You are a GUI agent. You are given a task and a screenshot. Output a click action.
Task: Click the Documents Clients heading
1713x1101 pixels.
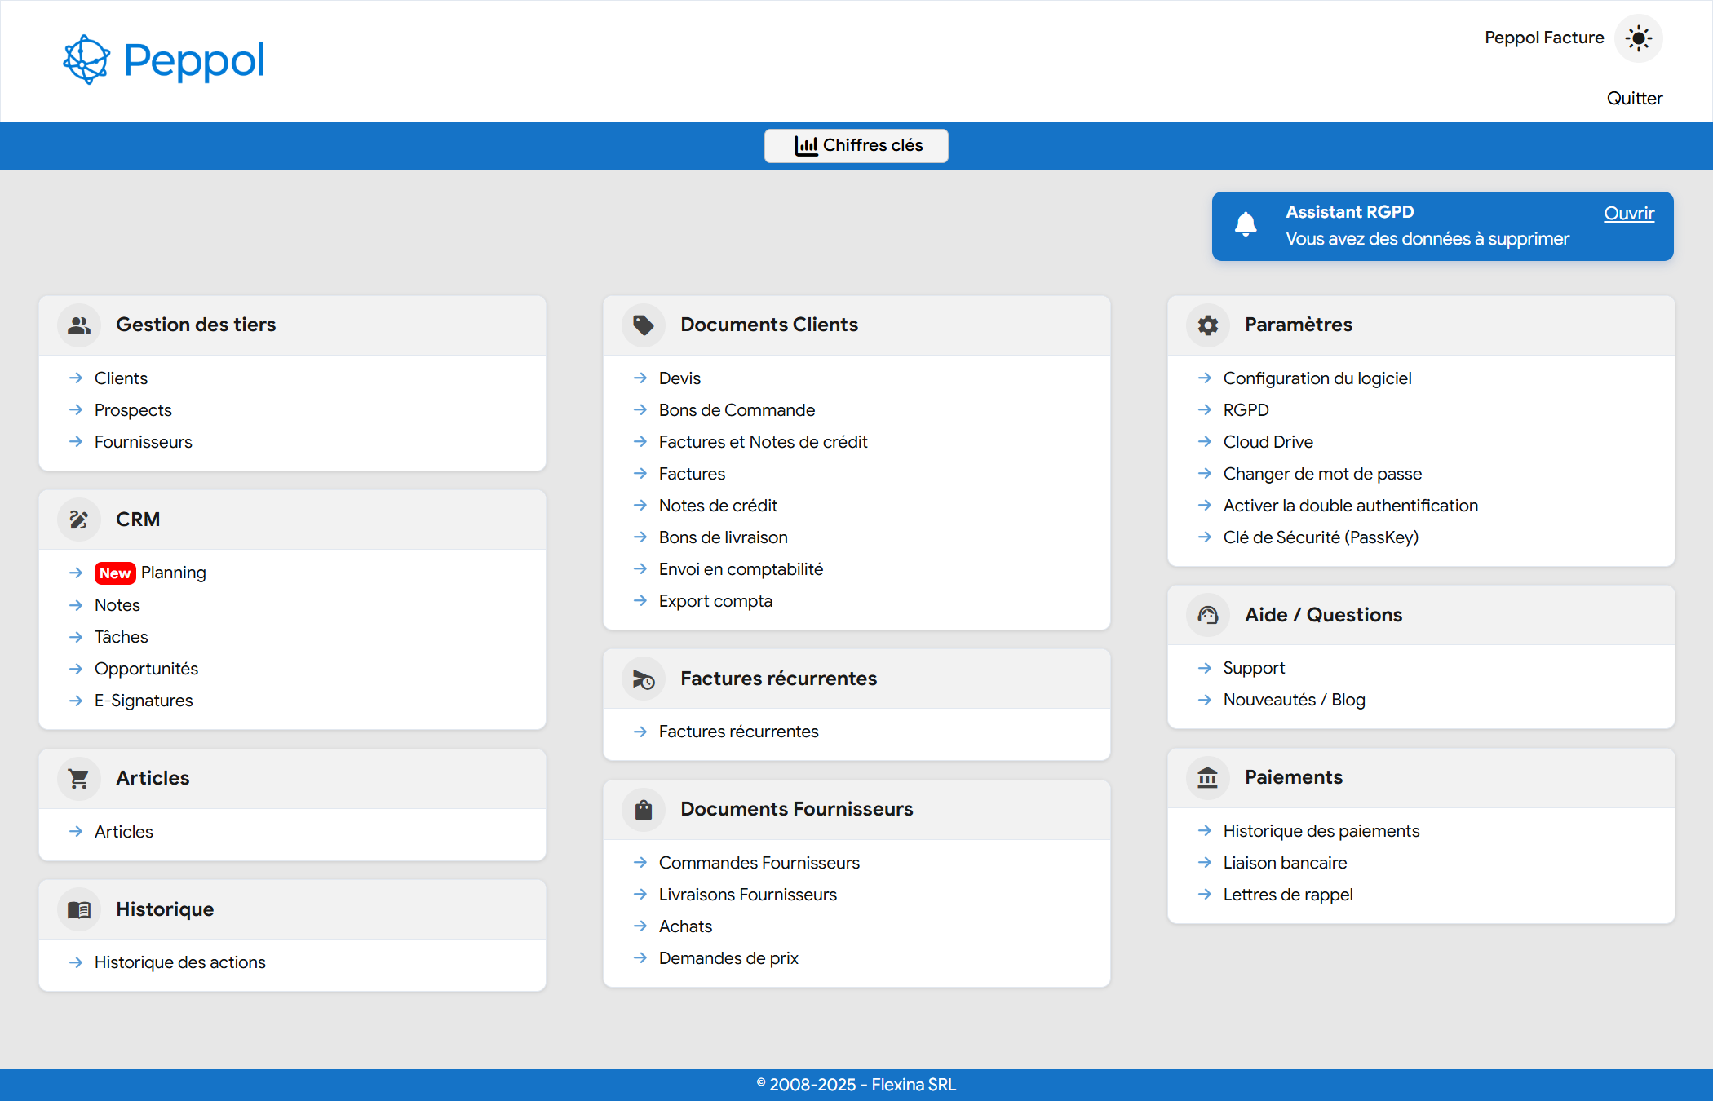coord(769,325)
